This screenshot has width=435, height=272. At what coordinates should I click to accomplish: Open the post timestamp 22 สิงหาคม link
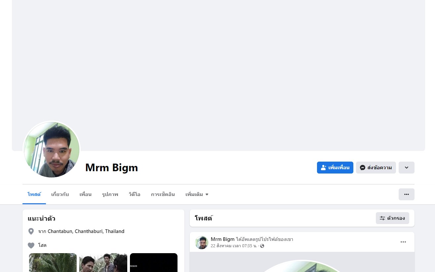(234, 246)
